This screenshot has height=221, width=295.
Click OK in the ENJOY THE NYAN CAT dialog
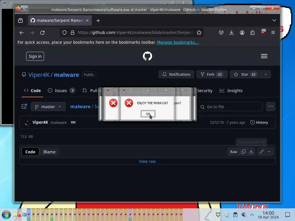tap(148, 114)
